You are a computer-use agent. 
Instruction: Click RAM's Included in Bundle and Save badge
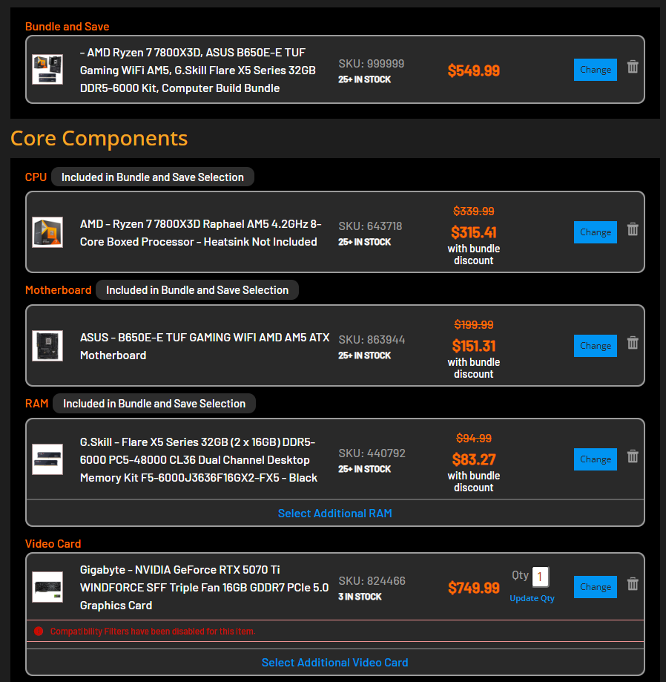coord(154,403)
